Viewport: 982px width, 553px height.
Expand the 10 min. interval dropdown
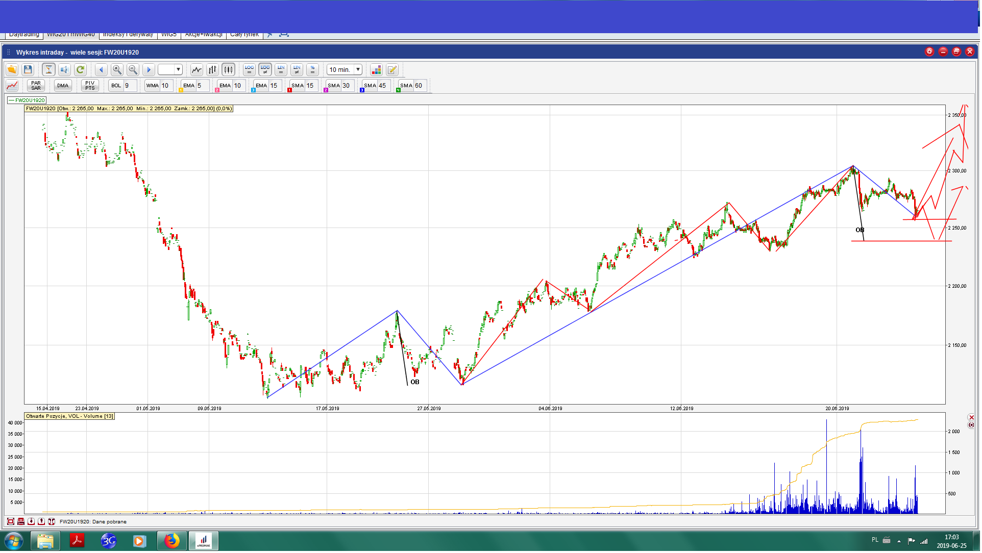coord(358,70)
